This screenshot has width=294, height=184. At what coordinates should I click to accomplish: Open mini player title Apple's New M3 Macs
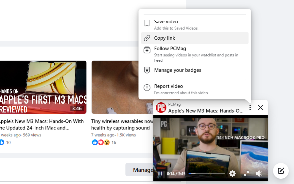tap(206, 111)
